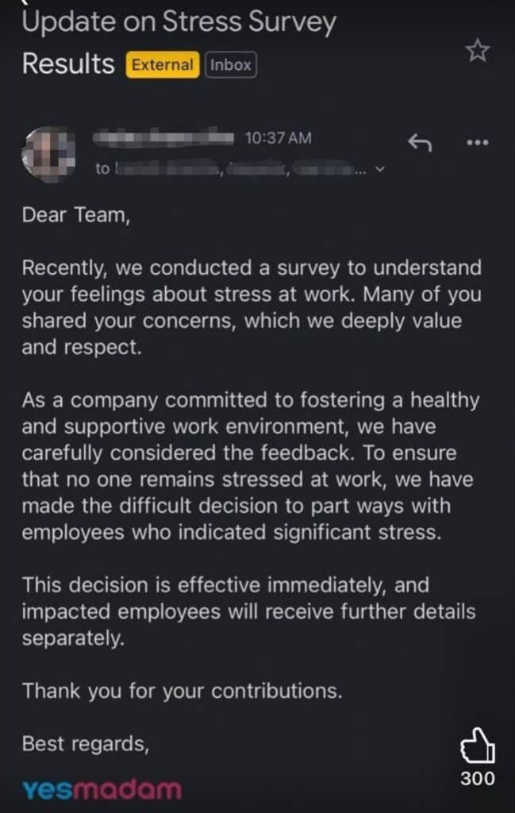515x813 pixels.
Task: Select the Inbox label tag
Action: coord(231,65)
